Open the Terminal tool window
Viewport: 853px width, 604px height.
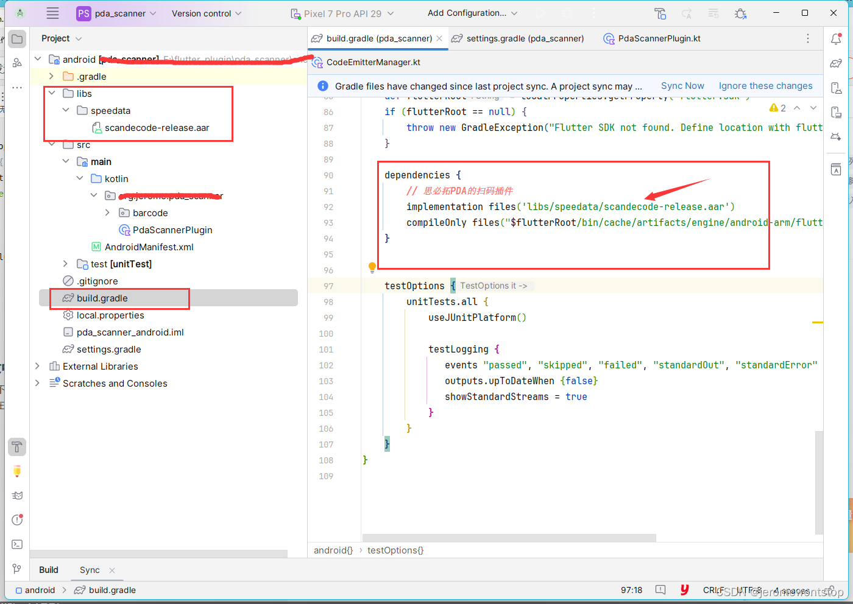point(16,544)
